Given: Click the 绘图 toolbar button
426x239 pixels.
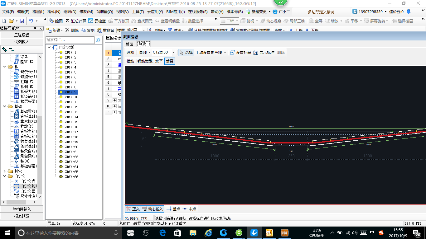Looking at the screenshot, I should pyautogui.click(x=56, y=21).
